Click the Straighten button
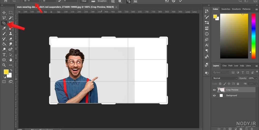The image size is (259, 130). click(x=99, y=1)
